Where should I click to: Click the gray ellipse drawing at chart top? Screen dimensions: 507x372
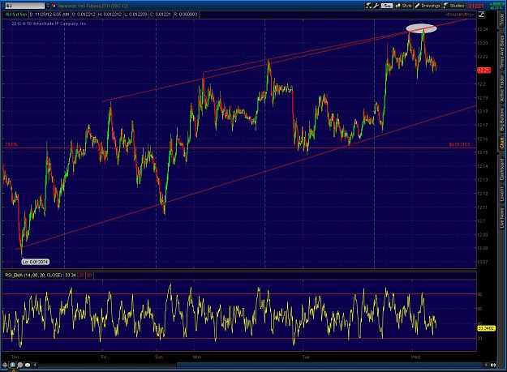pos(421,28)
